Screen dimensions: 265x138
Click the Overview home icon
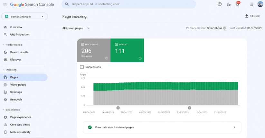(x=5, y=27)
